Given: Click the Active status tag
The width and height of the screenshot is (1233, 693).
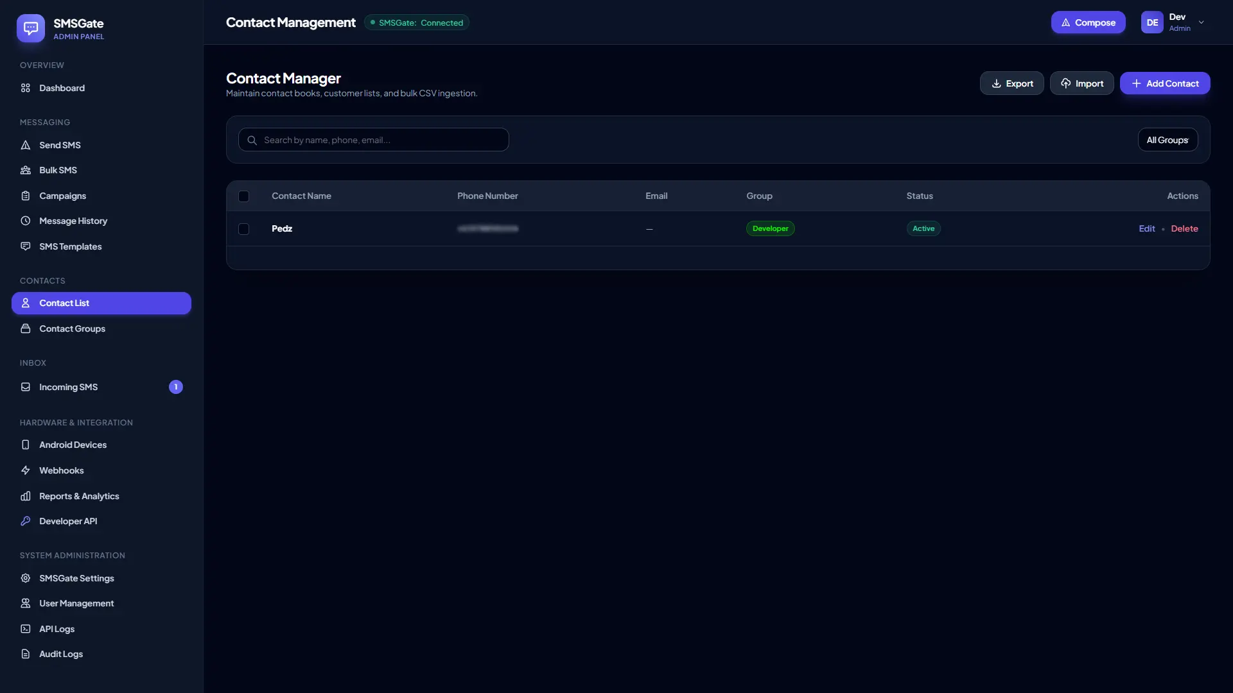Looking at the screenshot, I should click(x=923, y=228).
